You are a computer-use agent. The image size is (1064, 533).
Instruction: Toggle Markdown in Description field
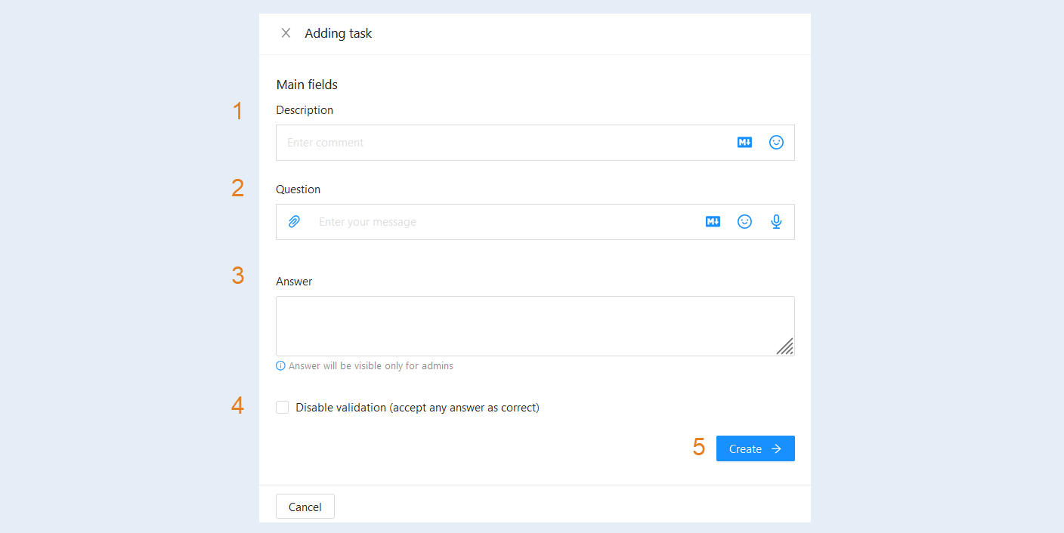(x=744, y=142)
